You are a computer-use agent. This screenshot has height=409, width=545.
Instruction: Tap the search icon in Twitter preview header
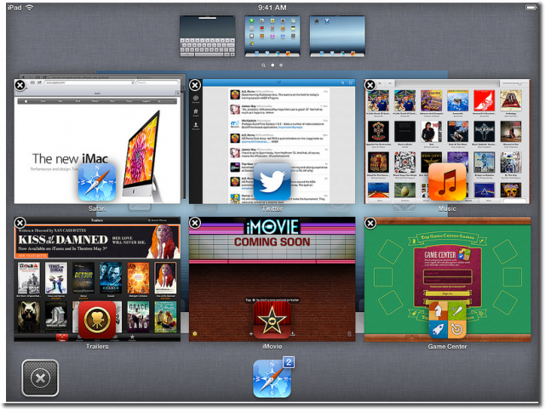coord(342,82)
